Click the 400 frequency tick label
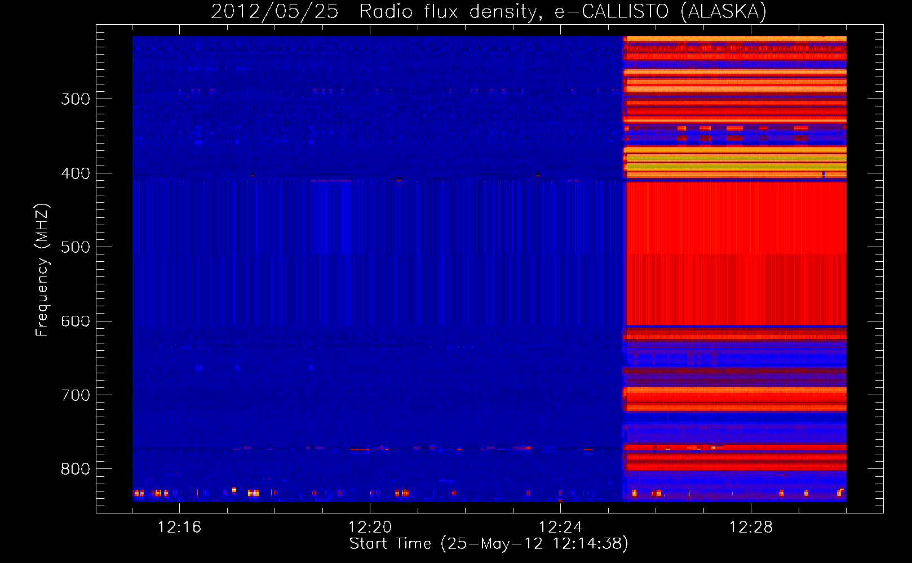This screenshot has width=912, height=563. 76,173
